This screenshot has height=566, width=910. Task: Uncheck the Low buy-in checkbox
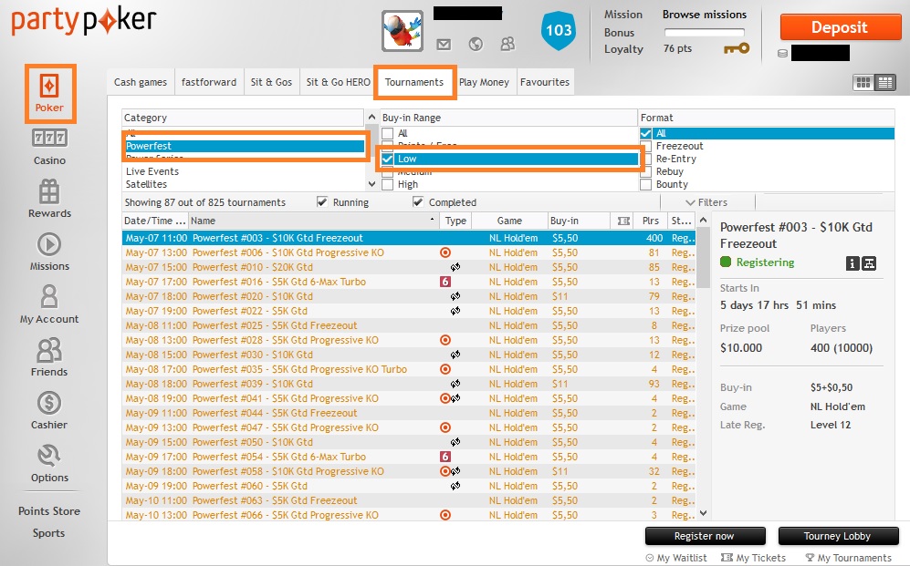[x=388, y=159]
